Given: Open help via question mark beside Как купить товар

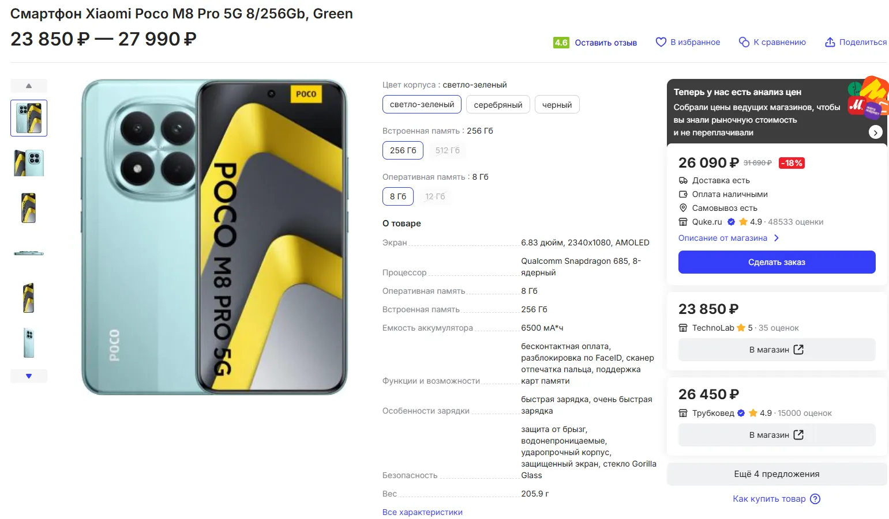Looking at the screenshot, I should (x=815, y=499).
